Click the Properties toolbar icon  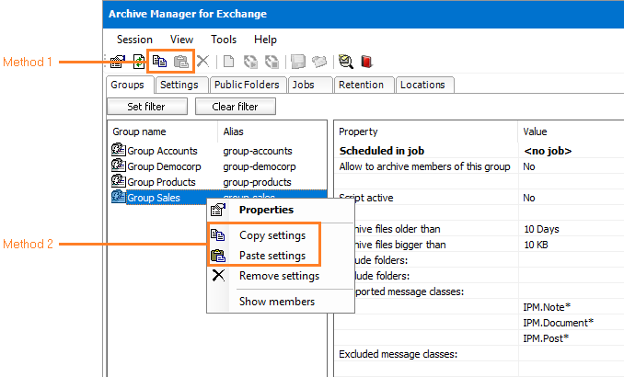coord(117,63)
